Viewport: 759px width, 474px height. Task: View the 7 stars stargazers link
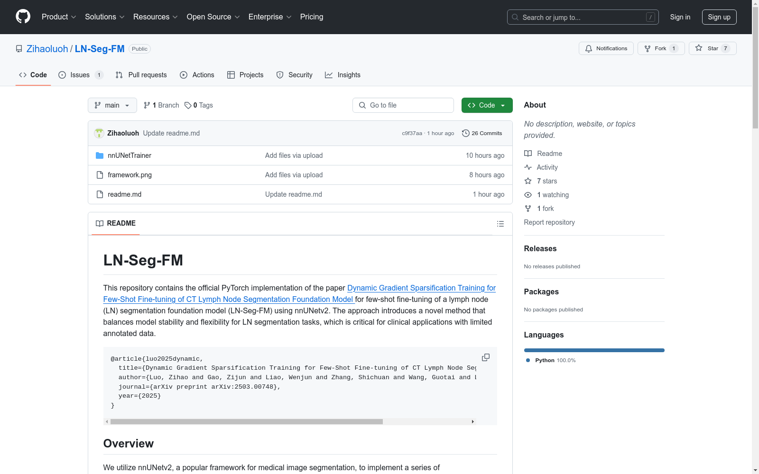(547, 181)
